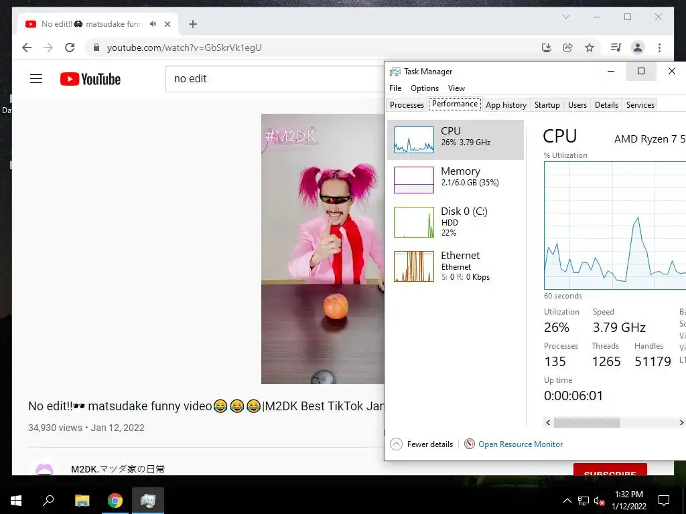Select Disk 0 (C:) resource
Screen dimensions: 686x514
coord(456,222)
